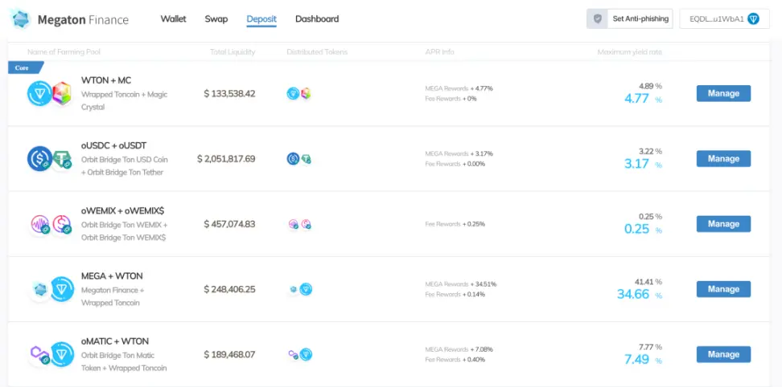
Task: Click the WTON icon in oMATIC + WTON row
Action: click(x=62, y=354)
